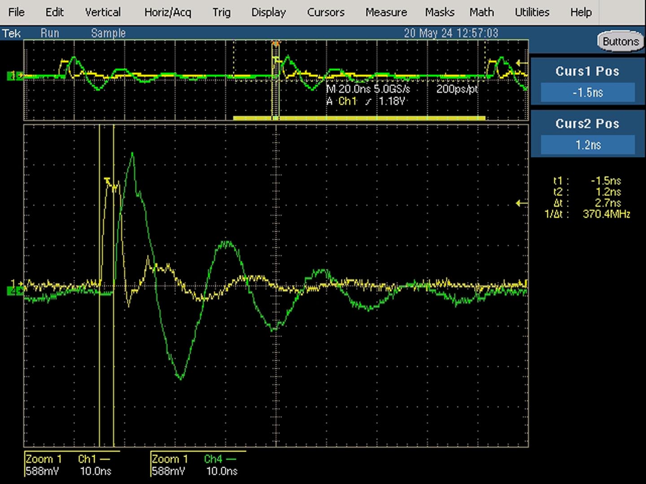
Task: Open the File menu
Action: [x=16, y=12]
